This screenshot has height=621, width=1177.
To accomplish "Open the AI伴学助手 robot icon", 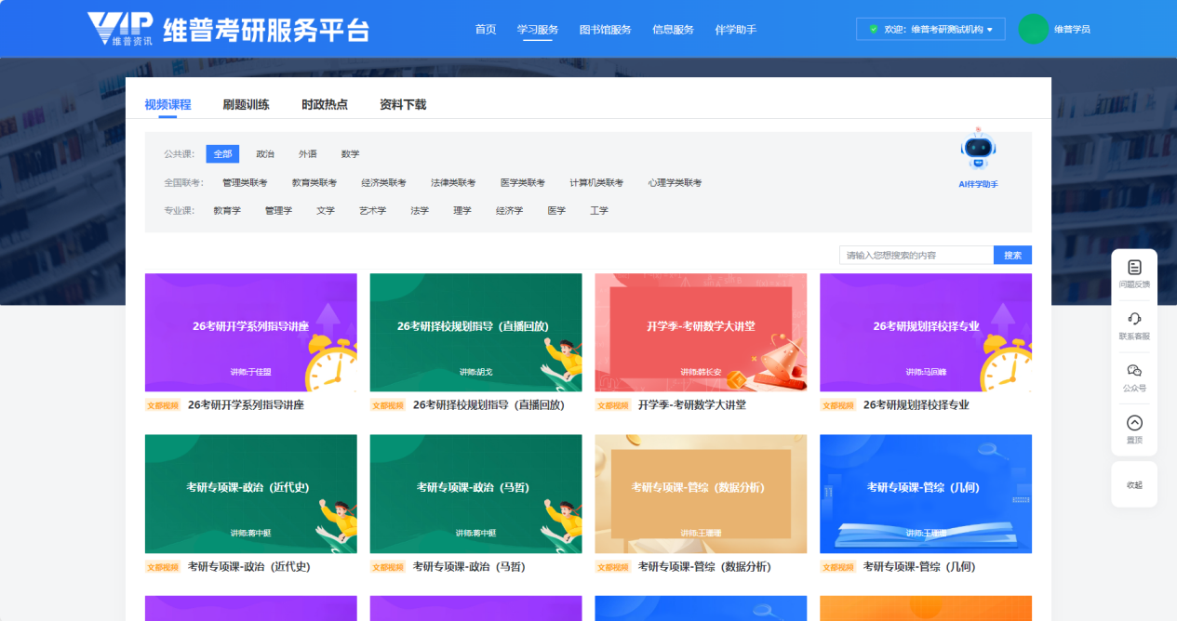I will click(978, 151).
